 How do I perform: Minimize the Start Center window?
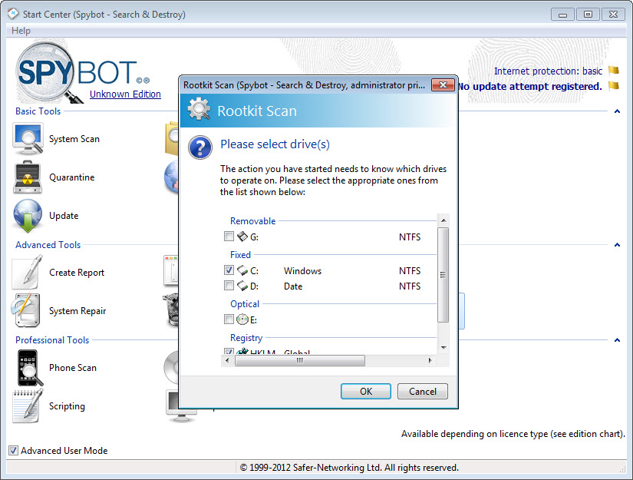[x=562, y=15]
